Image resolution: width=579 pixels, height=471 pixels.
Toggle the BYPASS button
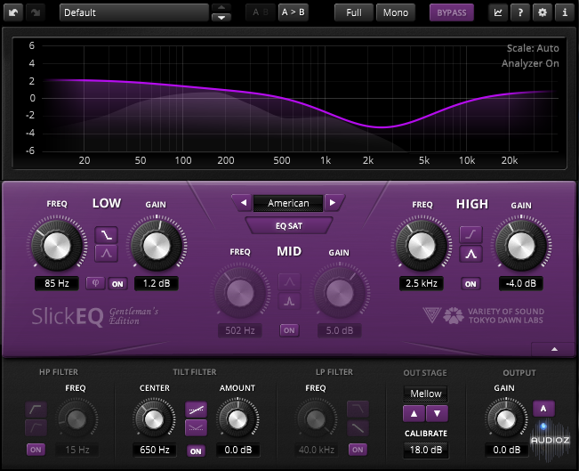click(x=452, y=12)
